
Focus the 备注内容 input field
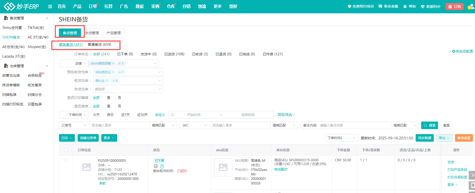point(354,125)
